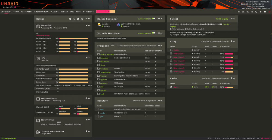Image resolution: width=272 pixels, height=140 pixels.
Task: Open the Cache device link
Action: point(176,87)
